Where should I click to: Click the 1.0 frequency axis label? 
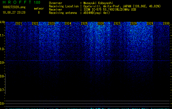click(x=2, y=49)
